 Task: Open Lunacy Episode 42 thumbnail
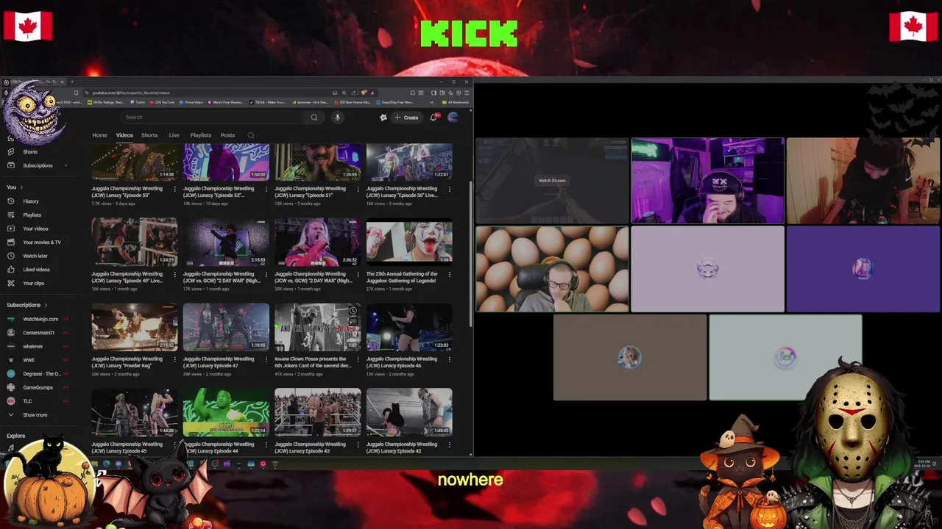409,412
